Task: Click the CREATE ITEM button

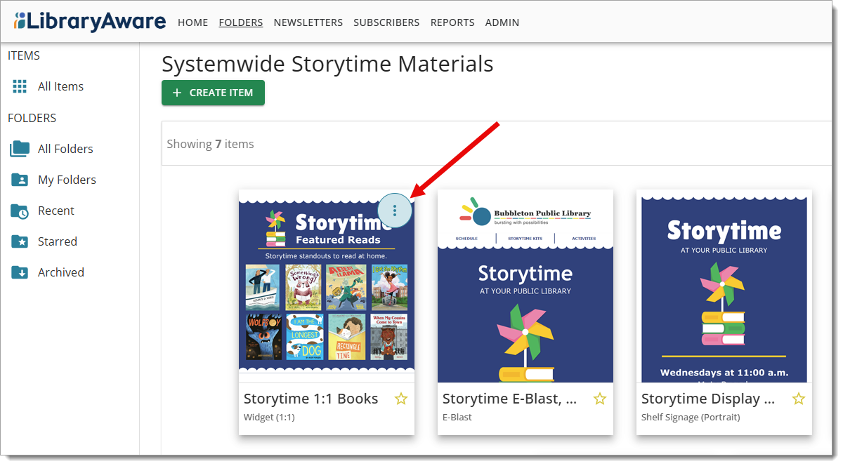Action: pyautogui.click(x=213, y=93)
